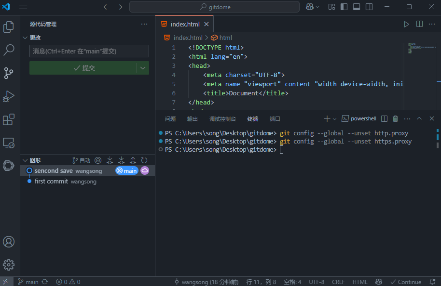The image size is (441, 286).
Task: Run the file with the play icon
Action: coord(406,24)
